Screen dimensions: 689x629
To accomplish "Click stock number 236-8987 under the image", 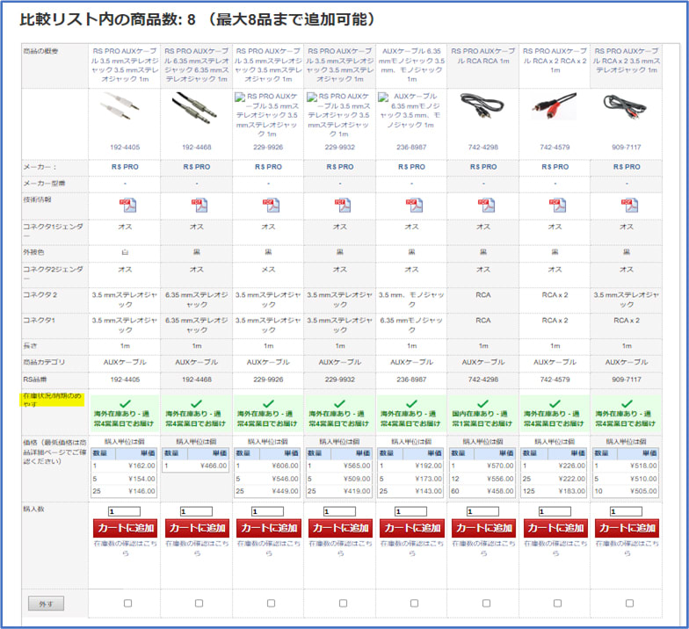I will coord(411,148).
